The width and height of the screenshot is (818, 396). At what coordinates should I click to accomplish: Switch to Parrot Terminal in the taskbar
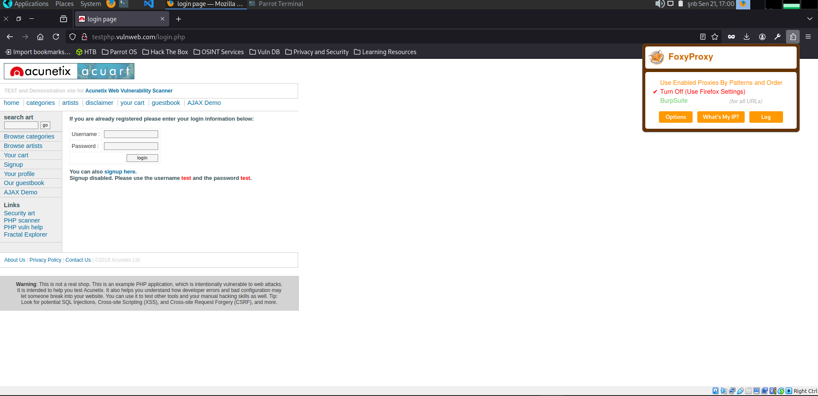tap(276, 4)
